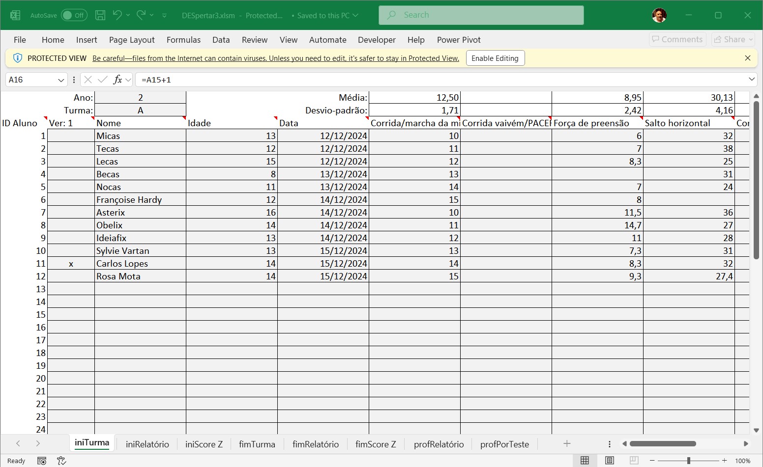Switch to the profPorTeste sheet tab
763x467 pixels.
[x=505, y=444]
